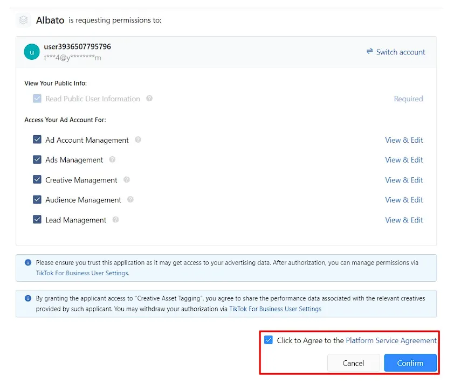The height and width of the screenshot is (384, 454).
Task: Open help icon beside Lead Management
Action: [115, 220]
